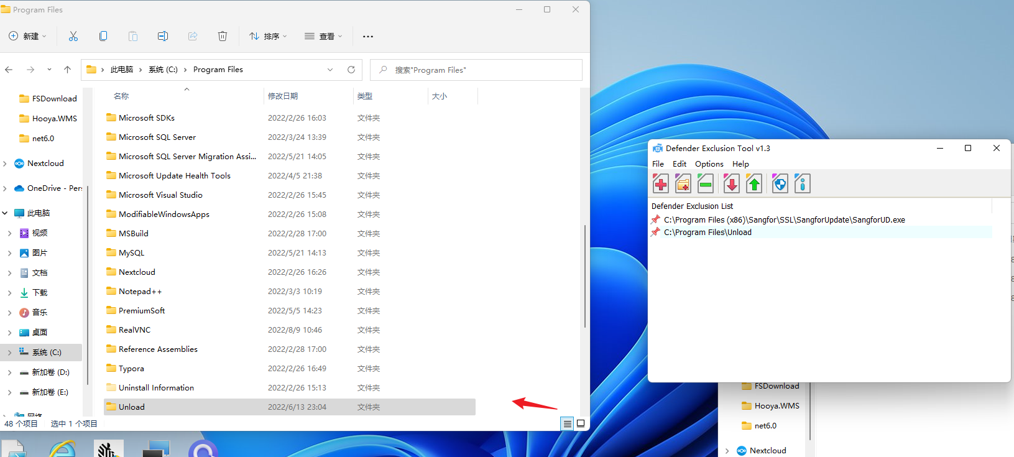Click the blue info icon in toolbar

(802, 183)
